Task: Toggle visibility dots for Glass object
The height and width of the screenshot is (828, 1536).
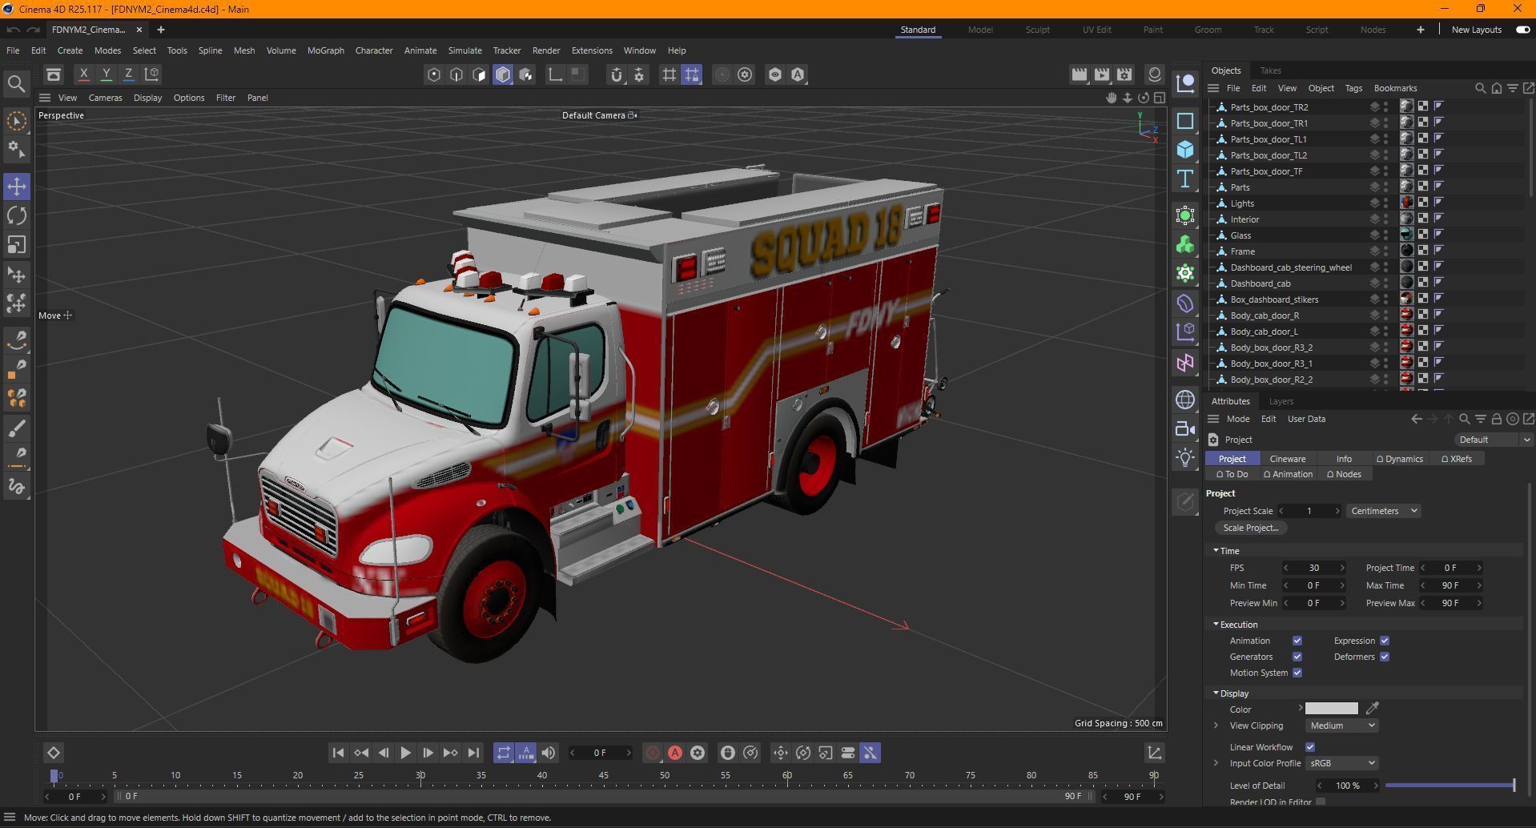Action: 1385,235
